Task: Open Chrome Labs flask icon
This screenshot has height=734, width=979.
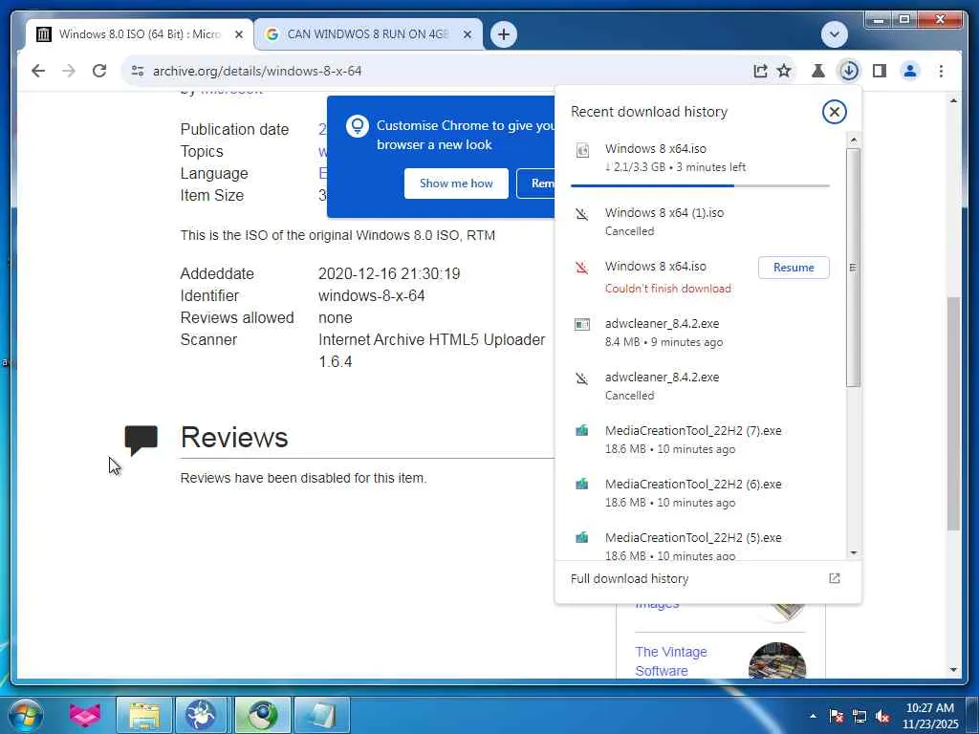Action: point(818,71)
